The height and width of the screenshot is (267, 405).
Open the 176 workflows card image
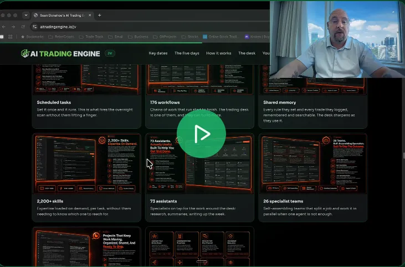tap(199, 80)
